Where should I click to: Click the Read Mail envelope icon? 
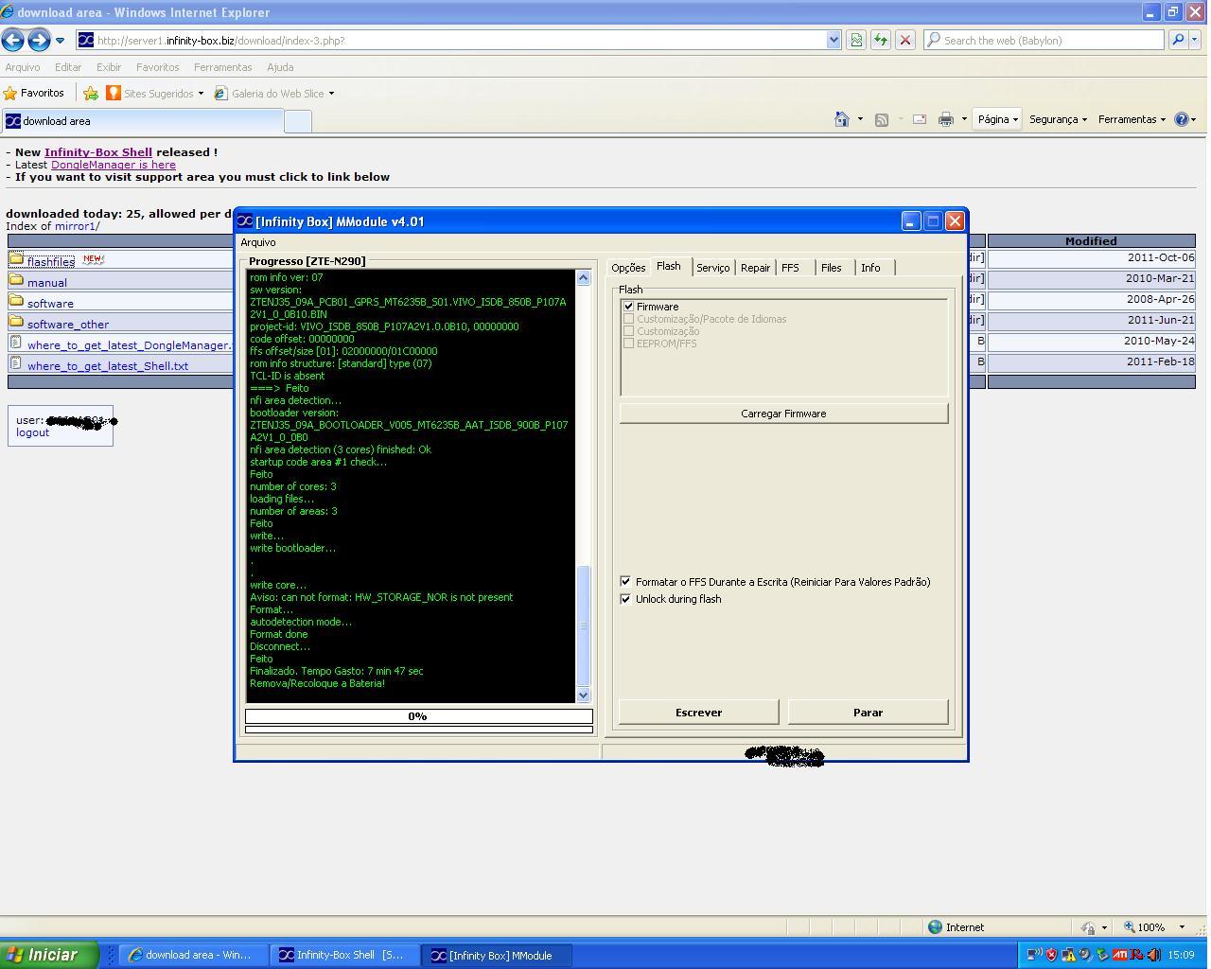click(x=919, y=119)
